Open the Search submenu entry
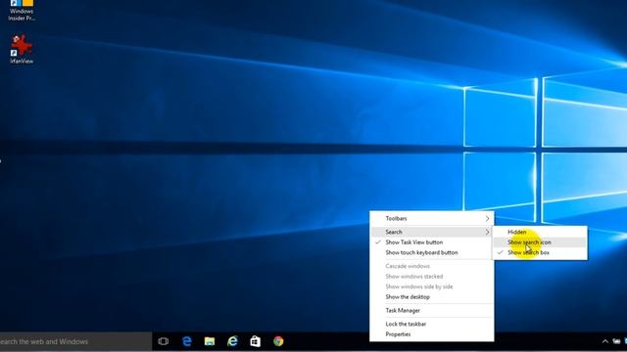This screenshot has width=627, height=352. [432, 232]
